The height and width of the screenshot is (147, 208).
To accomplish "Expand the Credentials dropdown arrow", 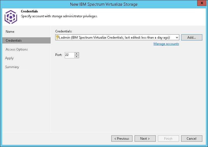I will (x=177, y=38).
